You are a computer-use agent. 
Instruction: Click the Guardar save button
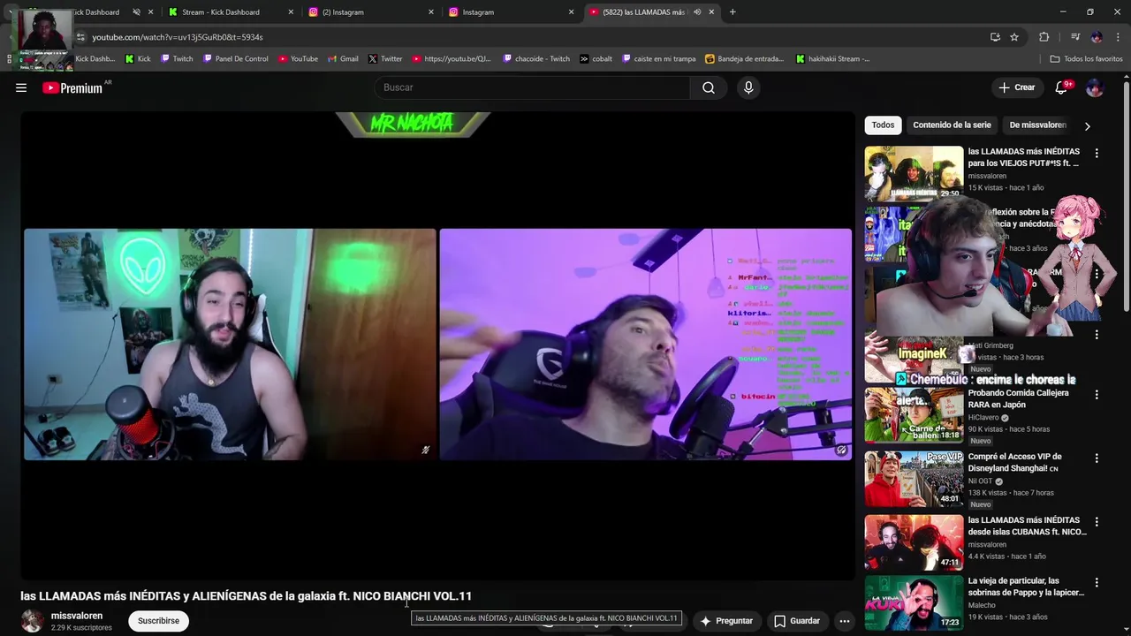tap(797, 621)
